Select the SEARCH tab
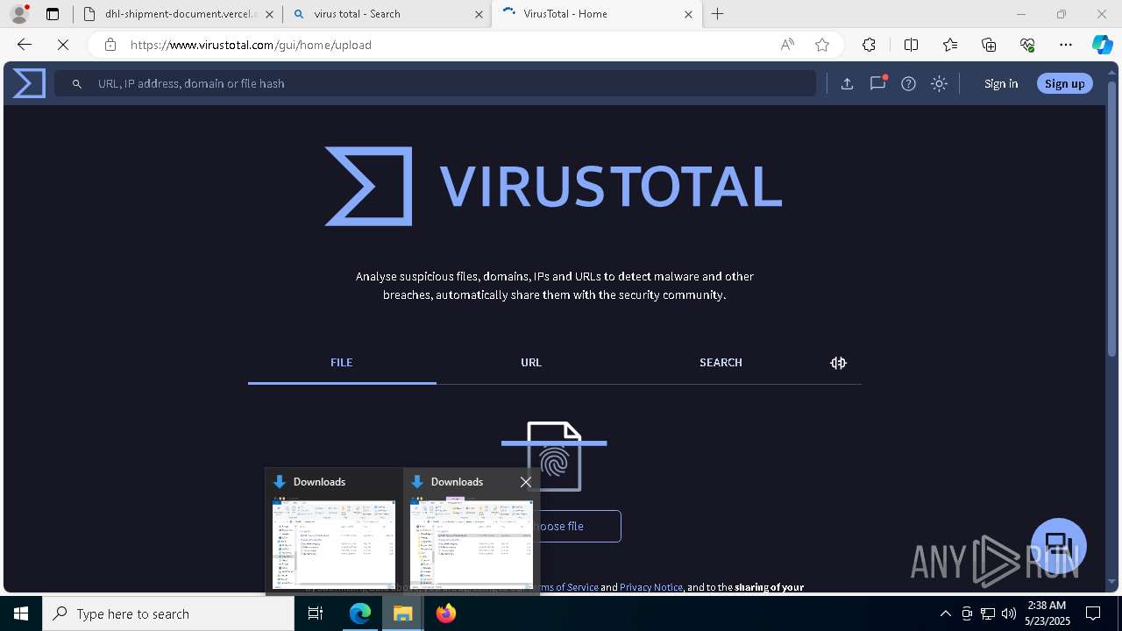Viewport: 1122px width, 631px height. tap(721, 363)
